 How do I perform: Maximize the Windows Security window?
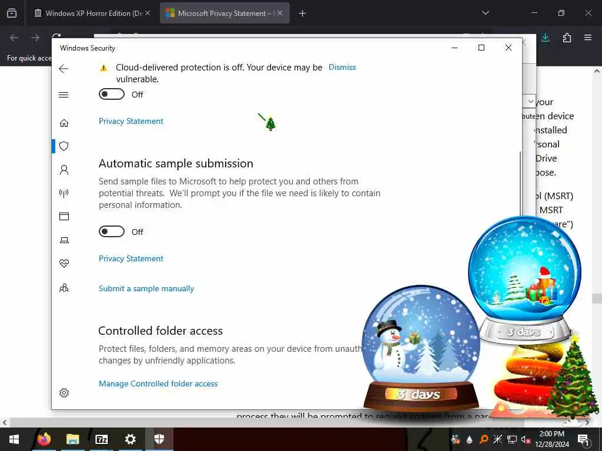click(481, 48)
